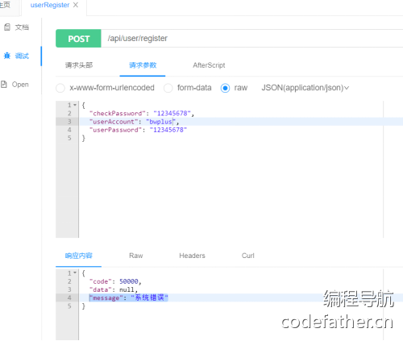403x341 pixels.
Task: Collapse the response JSON fold arrow
Action: click(75, 272)
